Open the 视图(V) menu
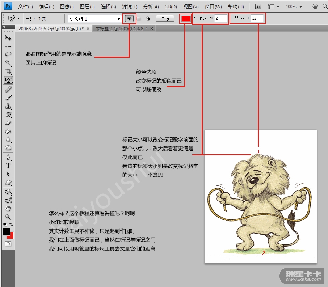This screenshot has width=328, height=287. coord(191,7)
